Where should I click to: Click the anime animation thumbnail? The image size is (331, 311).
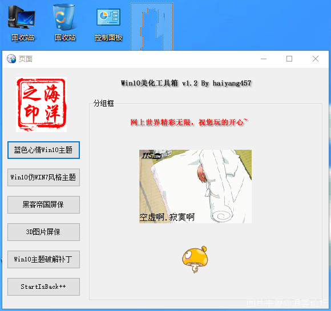[x=195, y=186]
